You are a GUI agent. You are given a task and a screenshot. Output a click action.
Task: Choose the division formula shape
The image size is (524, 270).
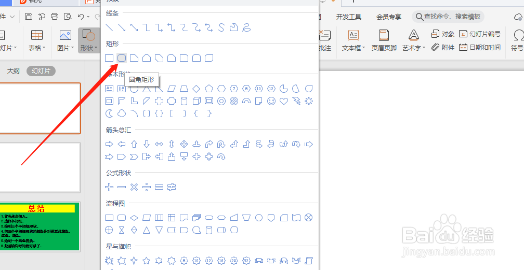coord(147,187)
